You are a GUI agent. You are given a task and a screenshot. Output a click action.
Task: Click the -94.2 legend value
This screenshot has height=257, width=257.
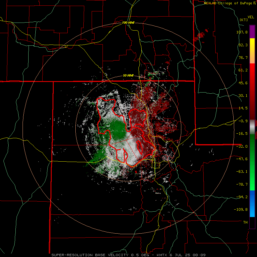242,197
